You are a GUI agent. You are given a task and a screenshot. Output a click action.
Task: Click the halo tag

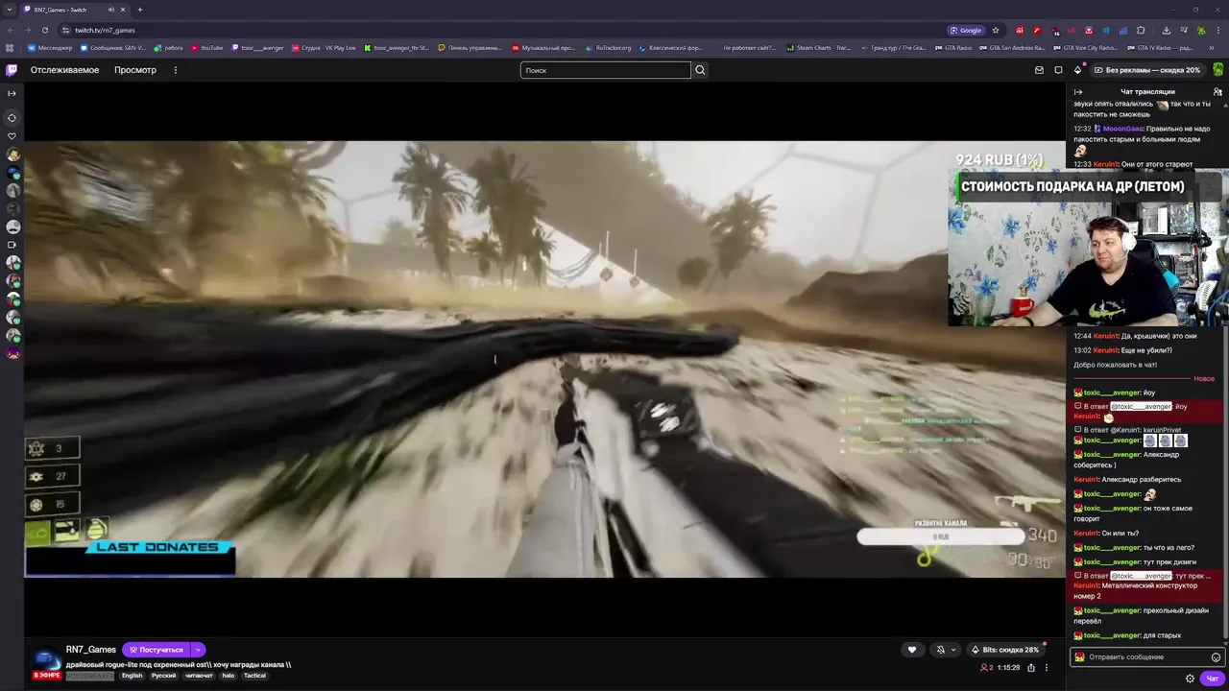coord(228,676)
